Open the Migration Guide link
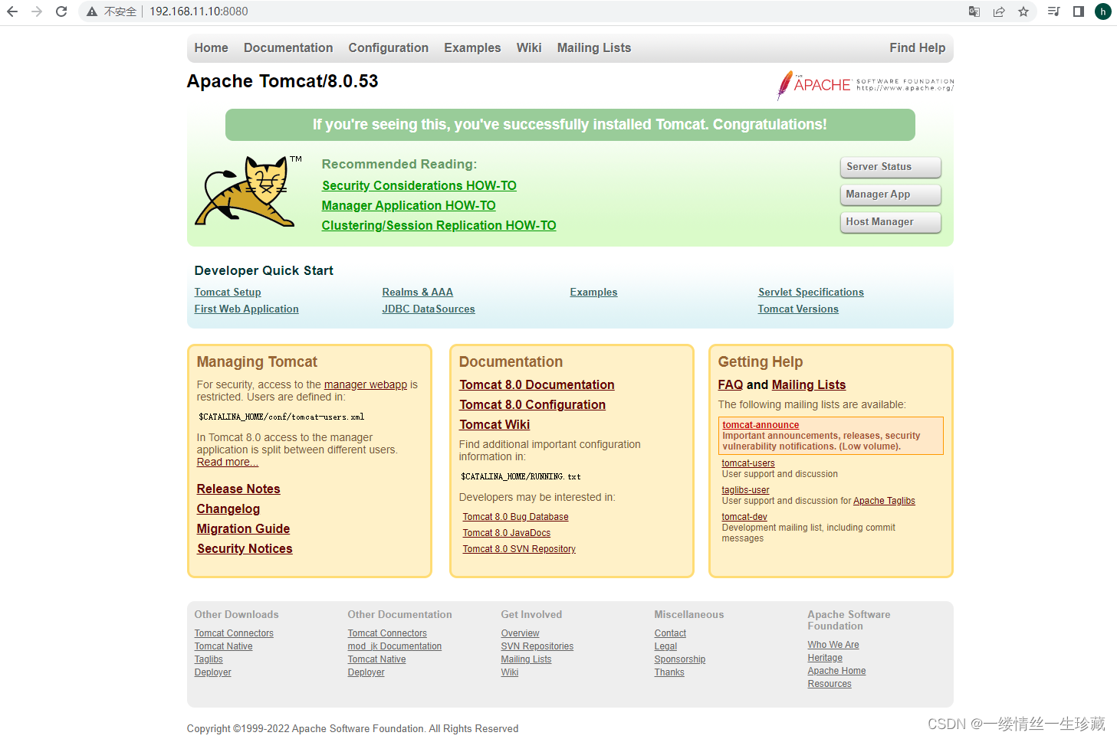This screenshot has height=739, width=1117. pos(243,528)
